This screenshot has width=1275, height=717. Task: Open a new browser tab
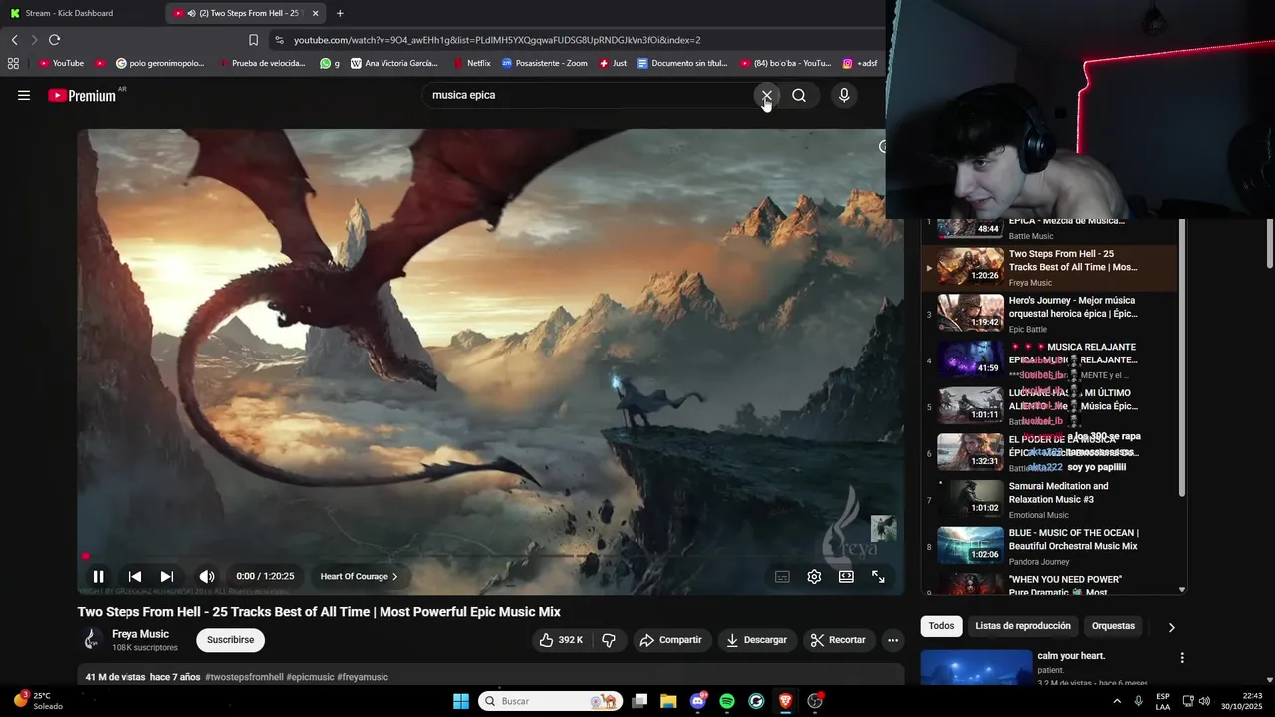point(340,13)
